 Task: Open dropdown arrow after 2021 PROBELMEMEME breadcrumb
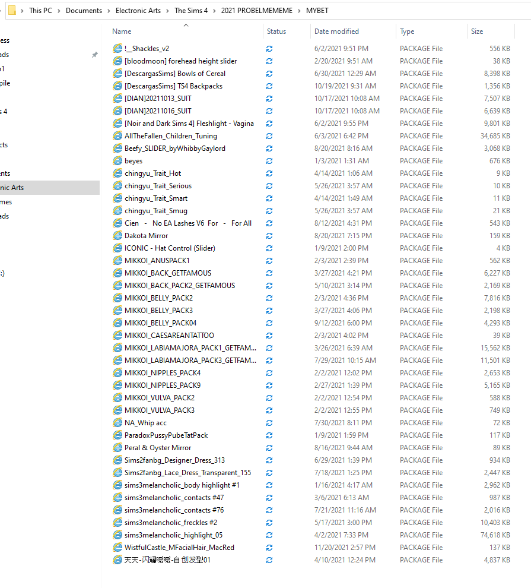[x=299, y=11]
